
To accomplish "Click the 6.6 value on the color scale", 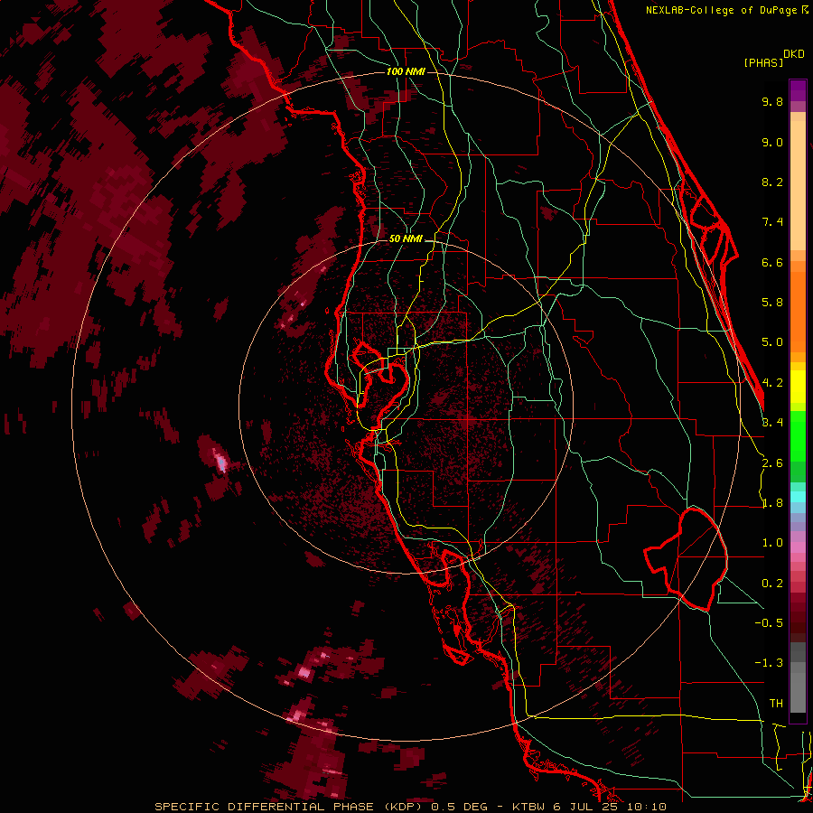I will [x=772, y=262].
